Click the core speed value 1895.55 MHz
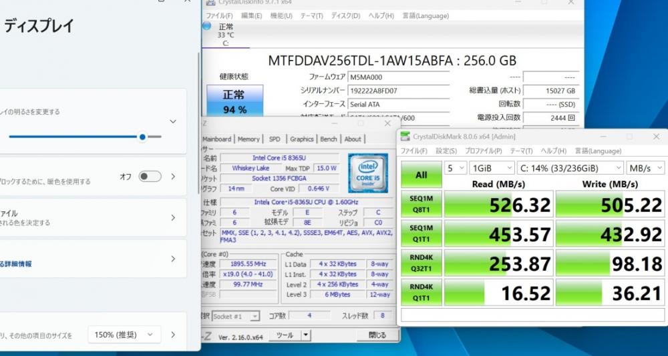 [x=248, y=264]
